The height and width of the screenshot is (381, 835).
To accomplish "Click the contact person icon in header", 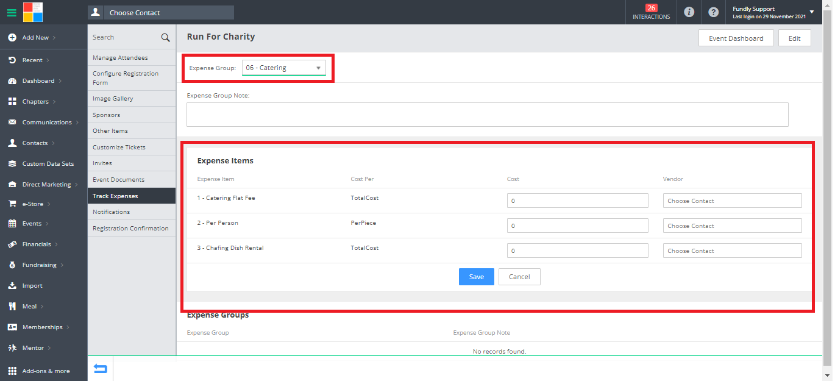I will (x=96, y=12).
